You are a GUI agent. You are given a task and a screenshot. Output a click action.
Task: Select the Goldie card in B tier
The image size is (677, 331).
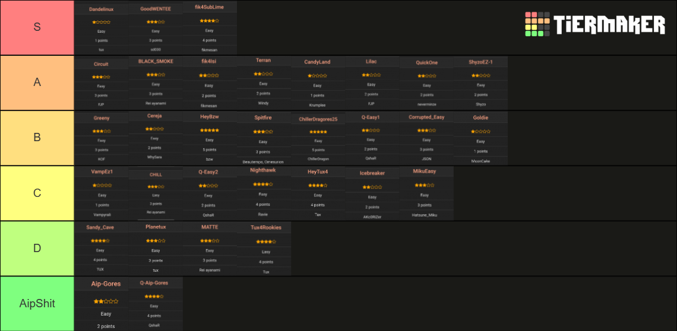coord(480,138)
